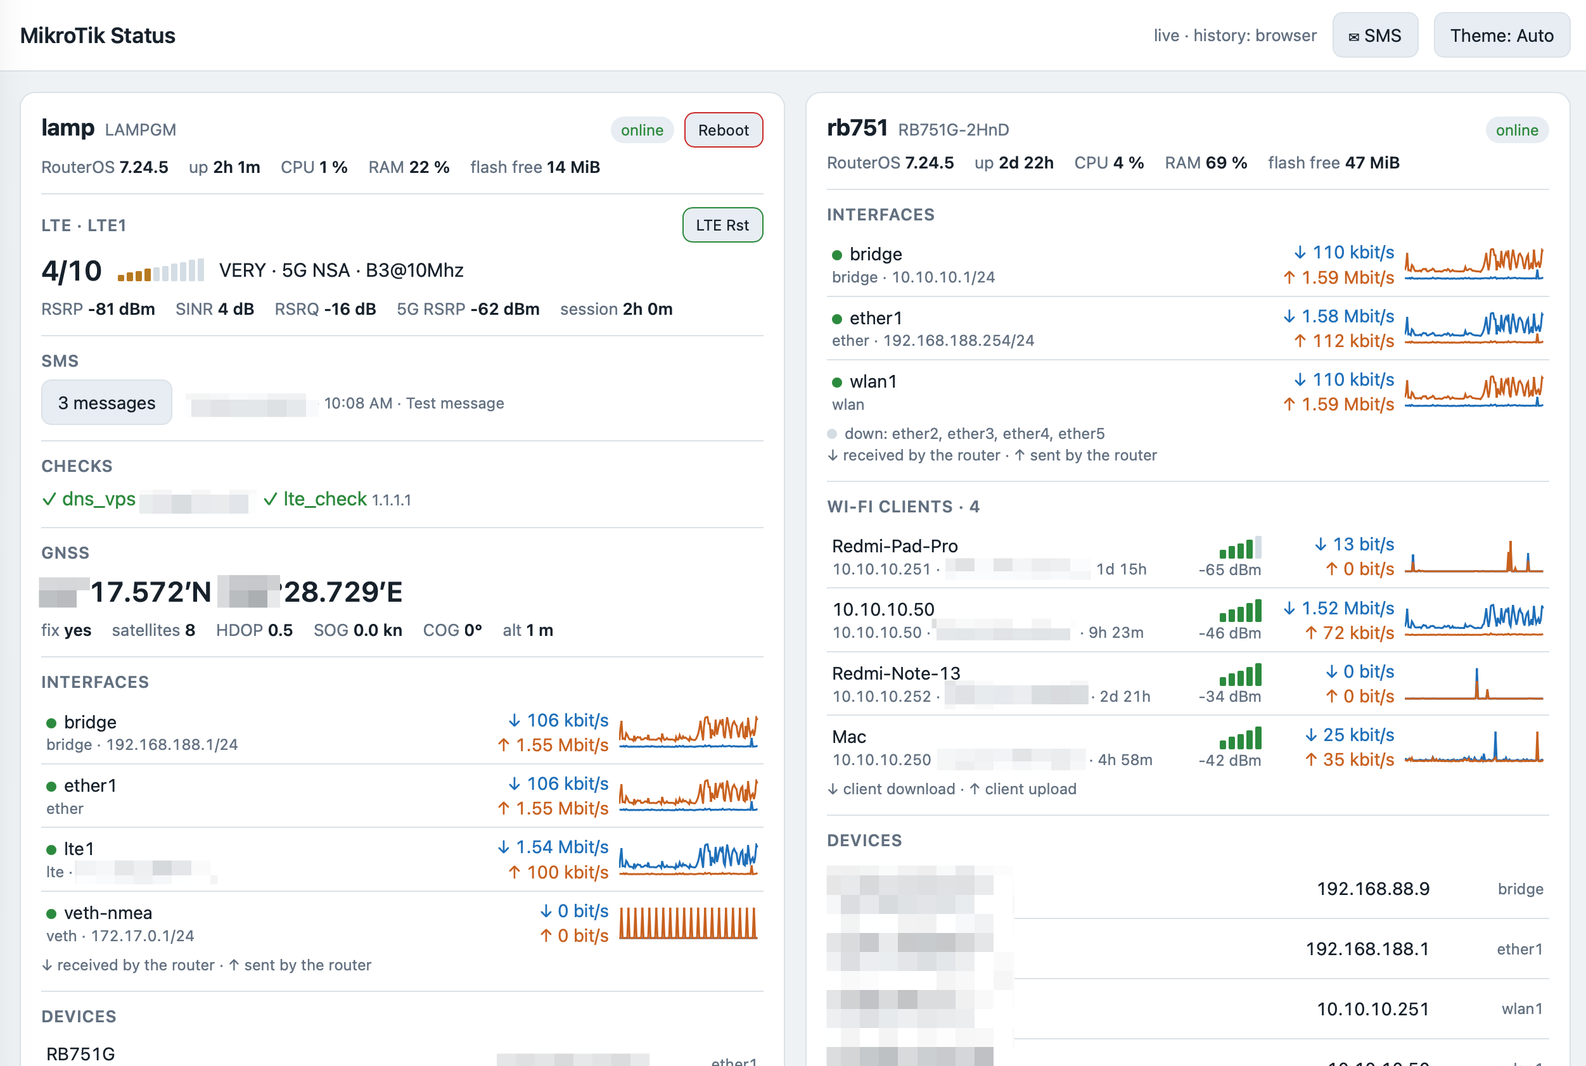
Task: Click the 10.10.10.251 wlan1 device address
Action: (1373, 1009)
